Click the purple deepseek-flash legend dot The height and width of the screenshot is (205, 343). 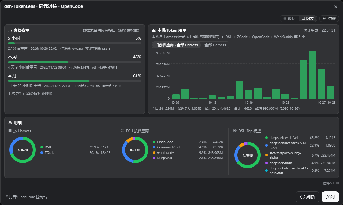[x=267, y=163]
